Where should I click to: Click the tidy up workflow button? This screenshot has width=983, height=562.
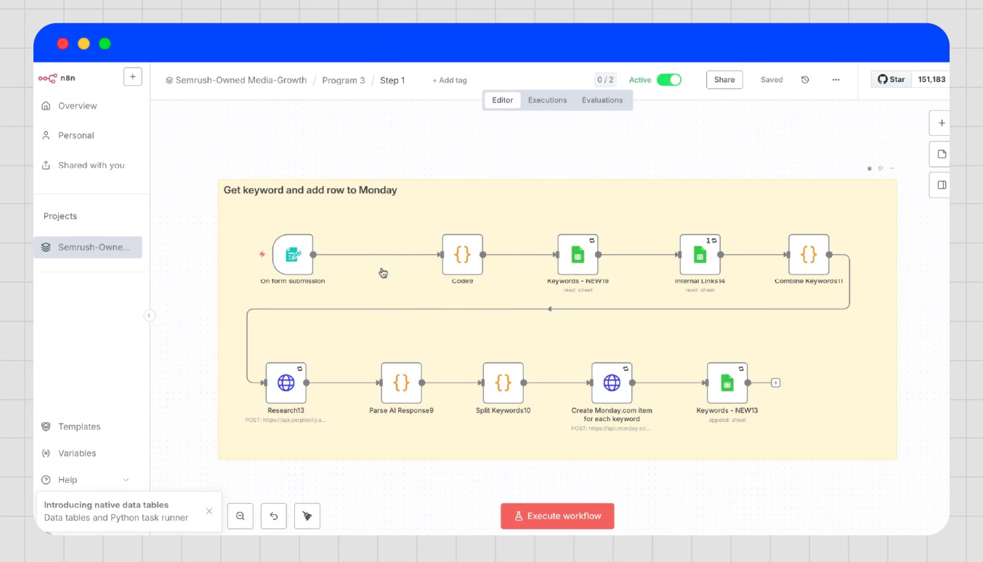click(307, 516)
